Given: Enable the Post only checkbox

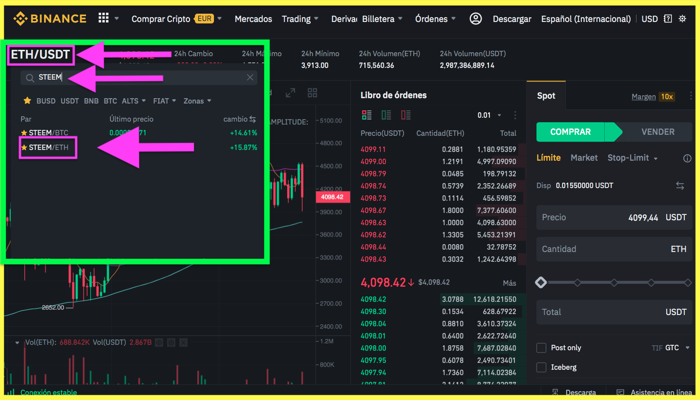Looking at the screenshot, I should (x=541, y=348).
